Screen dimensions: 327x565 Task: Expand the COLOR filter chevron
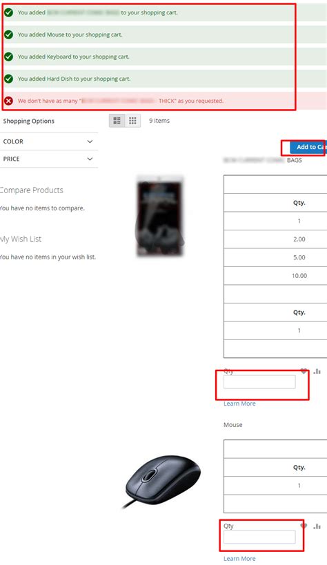click(x=90, y=141)
